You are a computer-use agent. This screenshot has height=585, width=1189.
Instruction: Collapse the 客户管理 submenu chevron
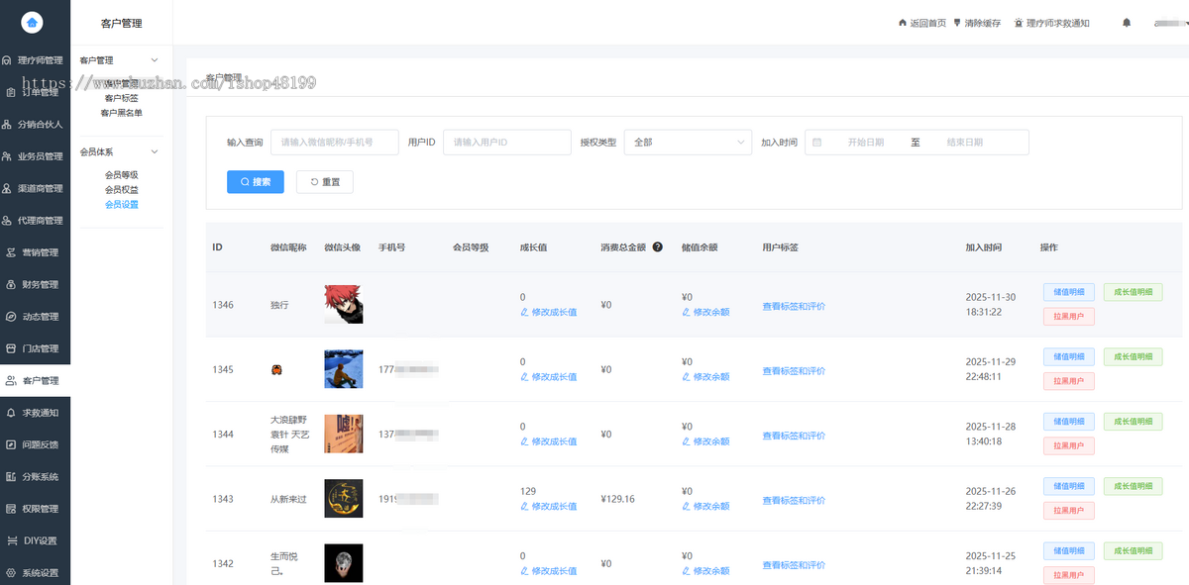pyautogui.click(x=155, y=59)
